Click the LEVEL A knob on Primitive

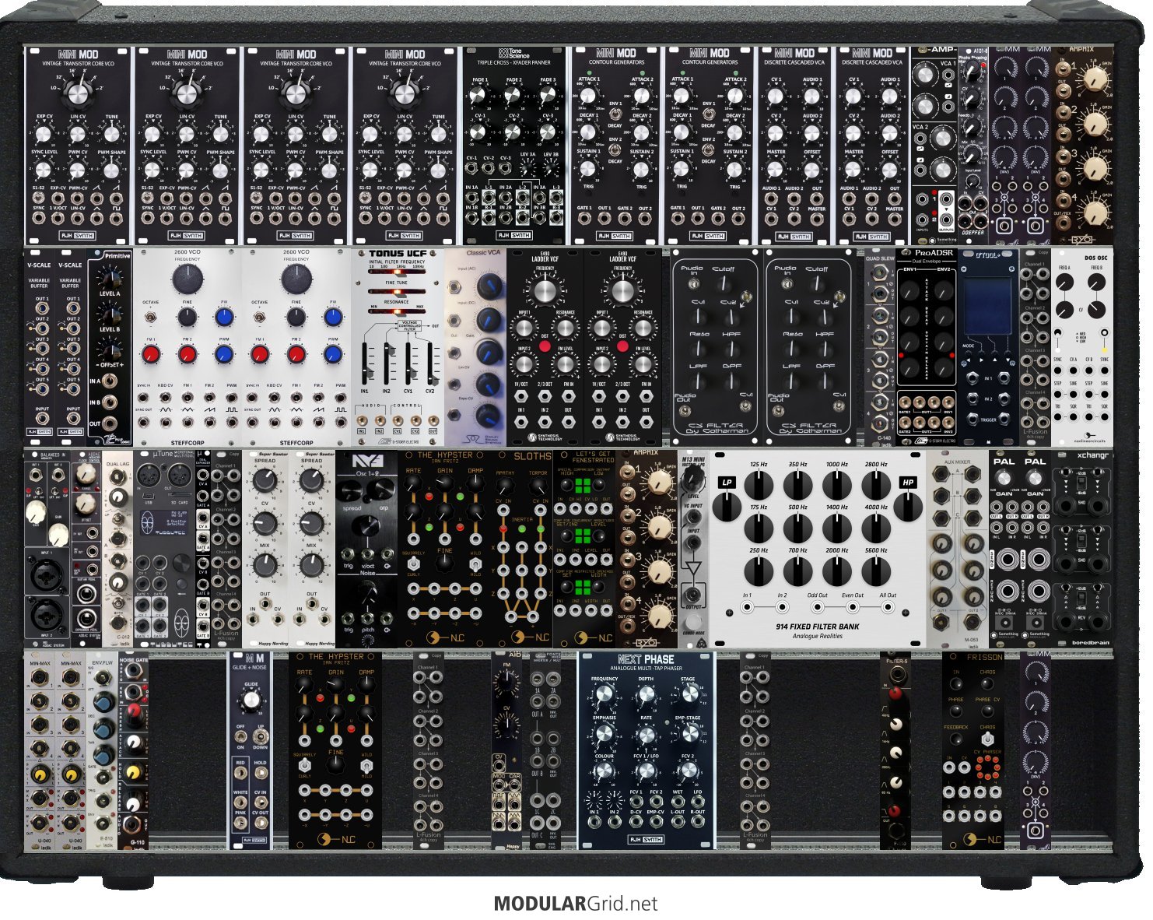click(x=110, y=279)
